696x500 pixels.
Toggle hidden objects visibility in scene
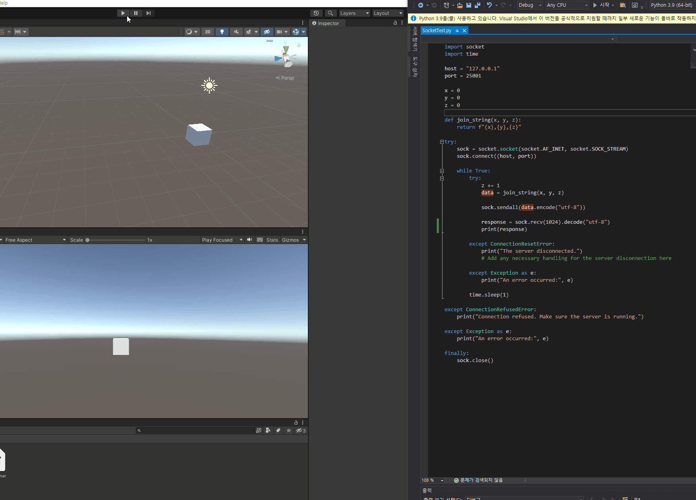pyautogui.click(x=267, y=32)
